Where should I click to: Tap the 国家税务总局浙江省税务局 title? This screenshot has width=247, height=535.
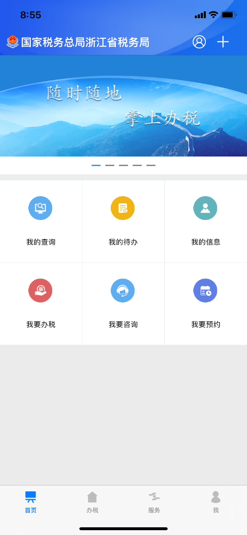coord(85,42)
